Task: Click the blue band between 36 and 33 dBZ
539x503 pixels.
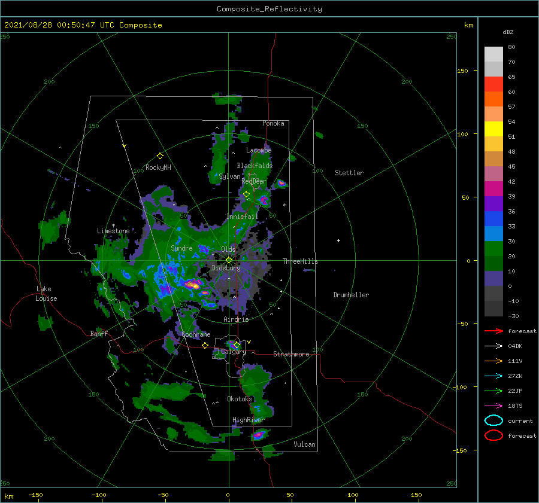Action: point(493,219)
